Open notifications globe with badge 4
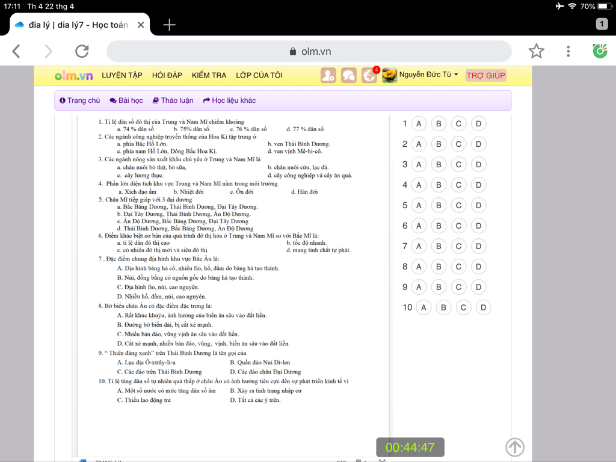The width and height of the screenshot is (616, 462). [x=369, y=75]
